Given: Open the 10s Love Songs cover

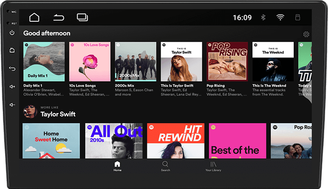Looking at the screenshot, I should coord(90,61).
